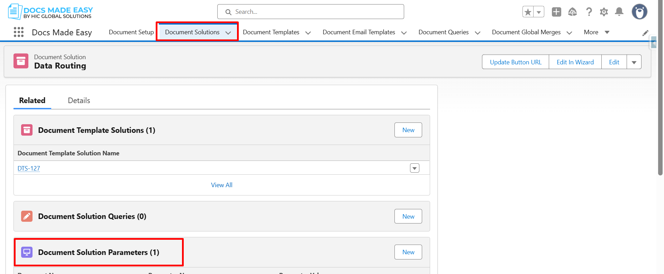Viewport: 664px width, 274px height.
Task: Expand the Document Email Templates chevron
Action: (404, 33)
